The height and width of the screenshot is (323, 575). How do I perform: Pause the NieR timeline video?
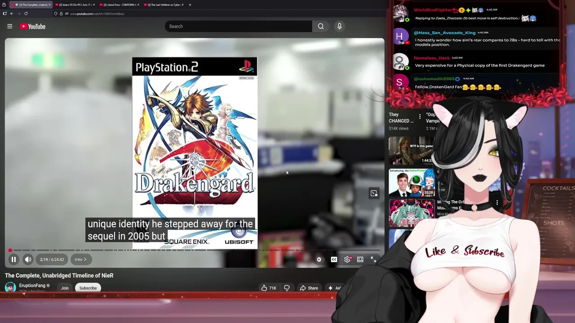tap(13, 259)
